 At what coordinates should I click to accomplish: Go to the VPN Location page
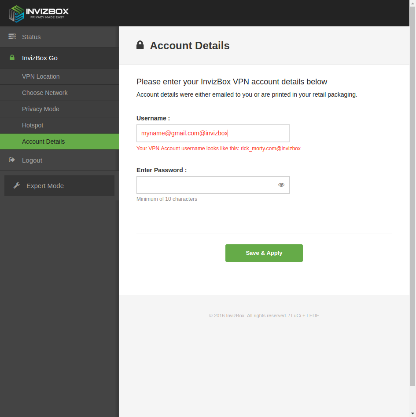[x=40, y=76]
